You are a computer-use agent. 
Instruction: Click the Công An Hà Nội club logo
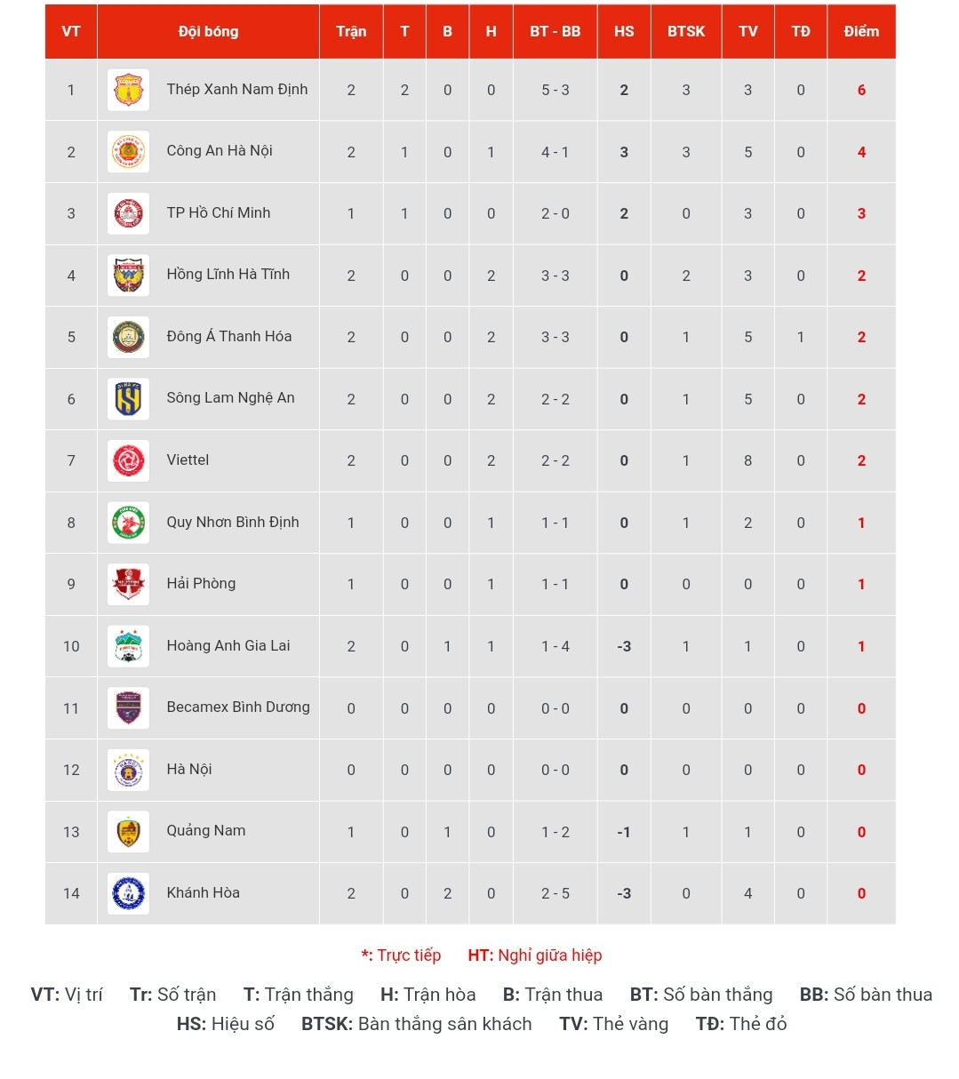pyautogui.click(x=128, y=152)
